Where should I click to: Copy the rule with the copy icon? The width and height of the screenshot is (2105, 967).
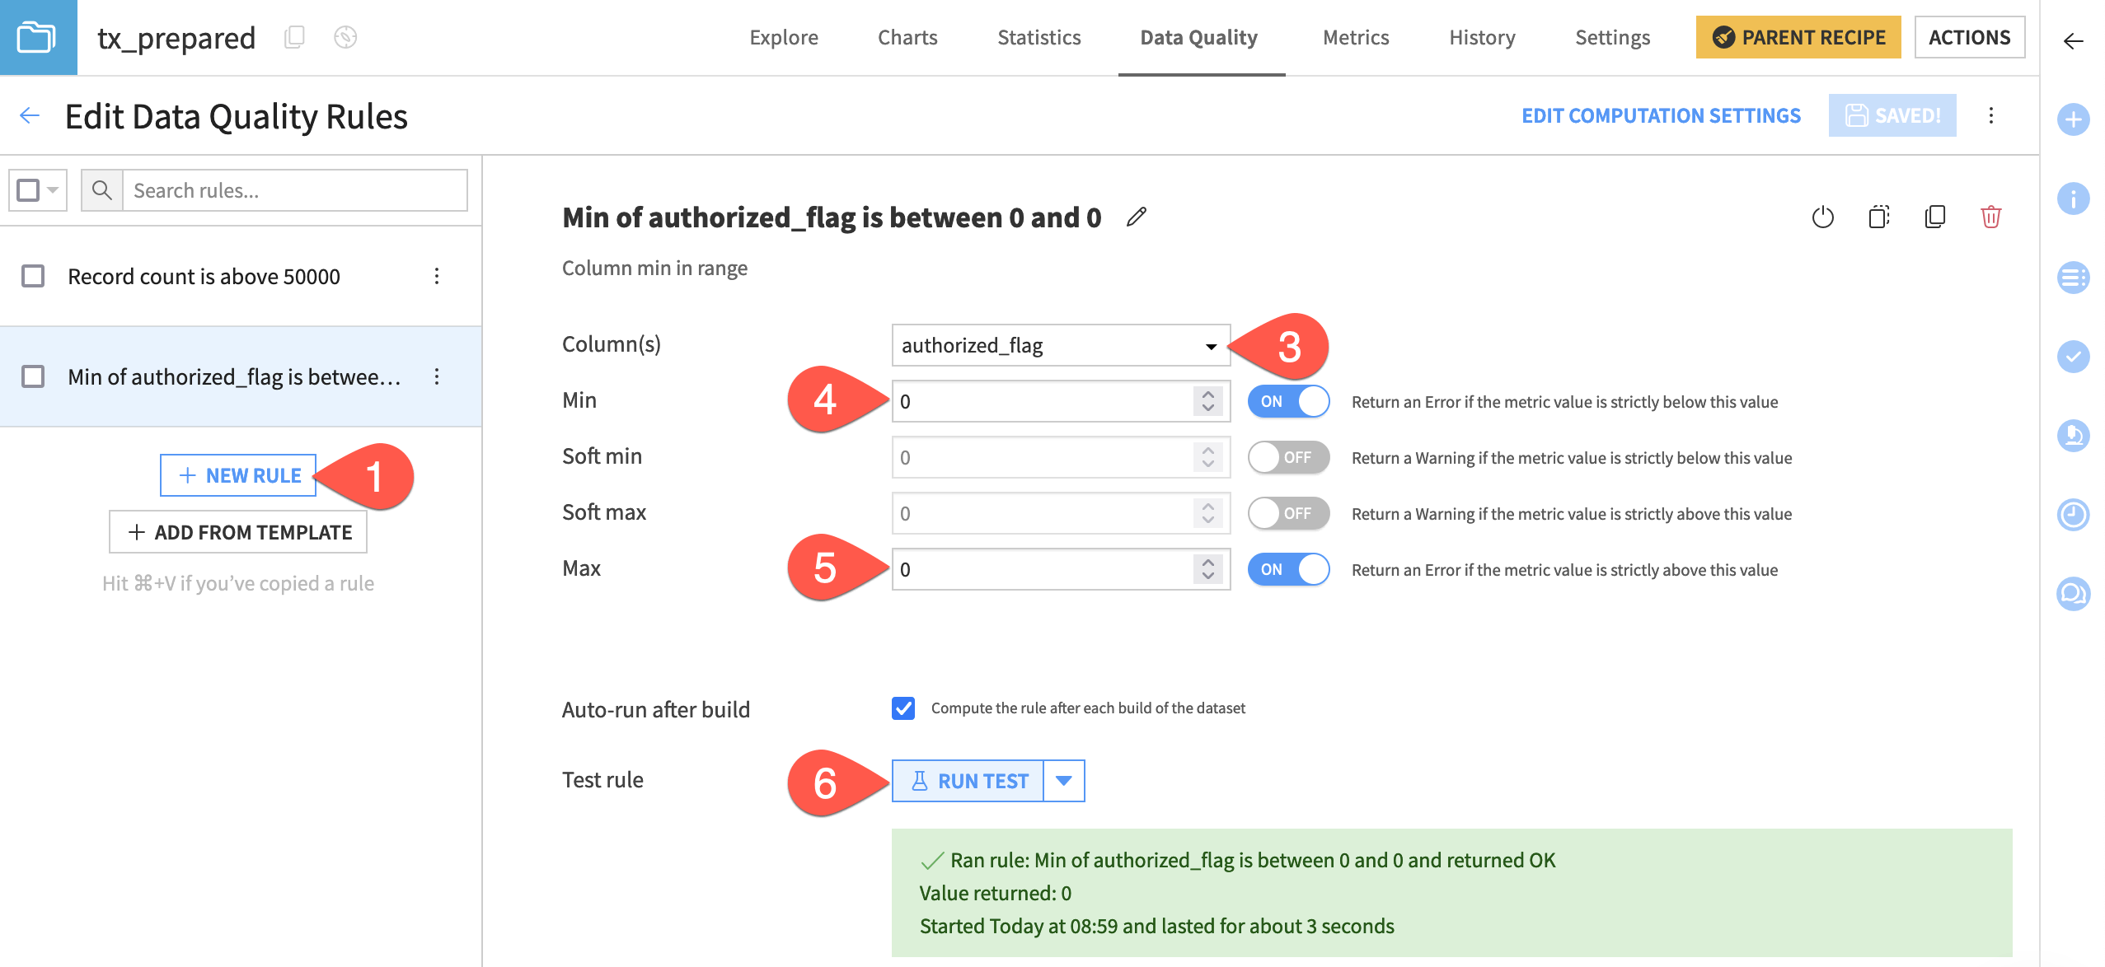(1934, 217)
